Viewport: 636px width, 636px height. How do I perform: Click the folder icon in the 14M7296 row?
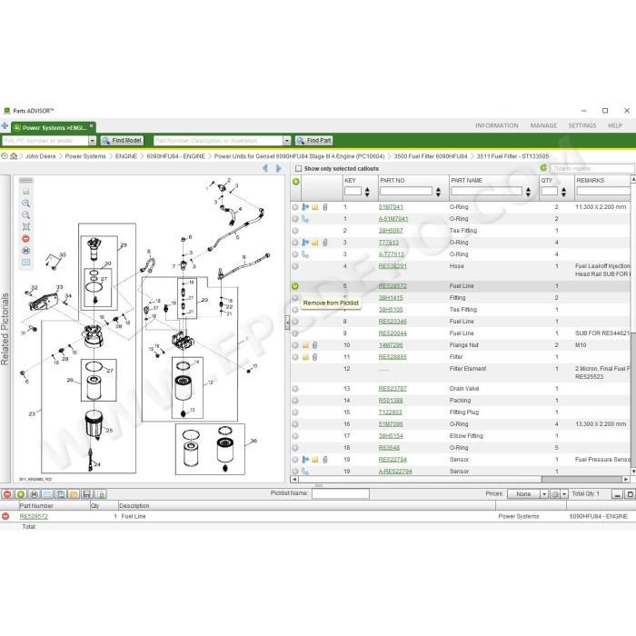(x=305, y=345)
